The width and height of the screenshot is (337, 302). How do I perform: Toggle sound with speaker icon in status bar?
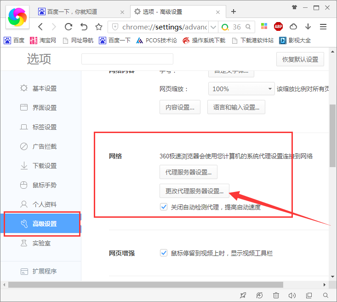click(x=292, y=296)
